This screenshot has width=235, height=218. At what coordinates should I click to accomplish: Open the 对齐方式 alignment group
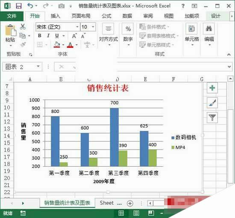click(x=109, y=35)
